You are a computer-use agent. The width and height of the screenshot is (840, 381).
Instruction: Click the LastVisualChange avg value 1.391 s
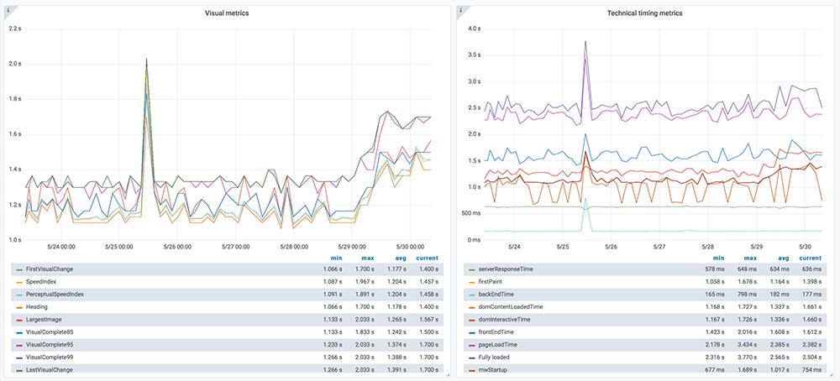(x=397, y=370)
